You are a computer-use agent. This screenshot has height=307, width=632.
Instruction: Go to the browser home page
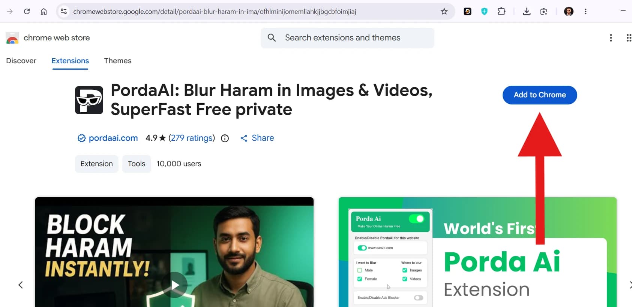point(44,11)
